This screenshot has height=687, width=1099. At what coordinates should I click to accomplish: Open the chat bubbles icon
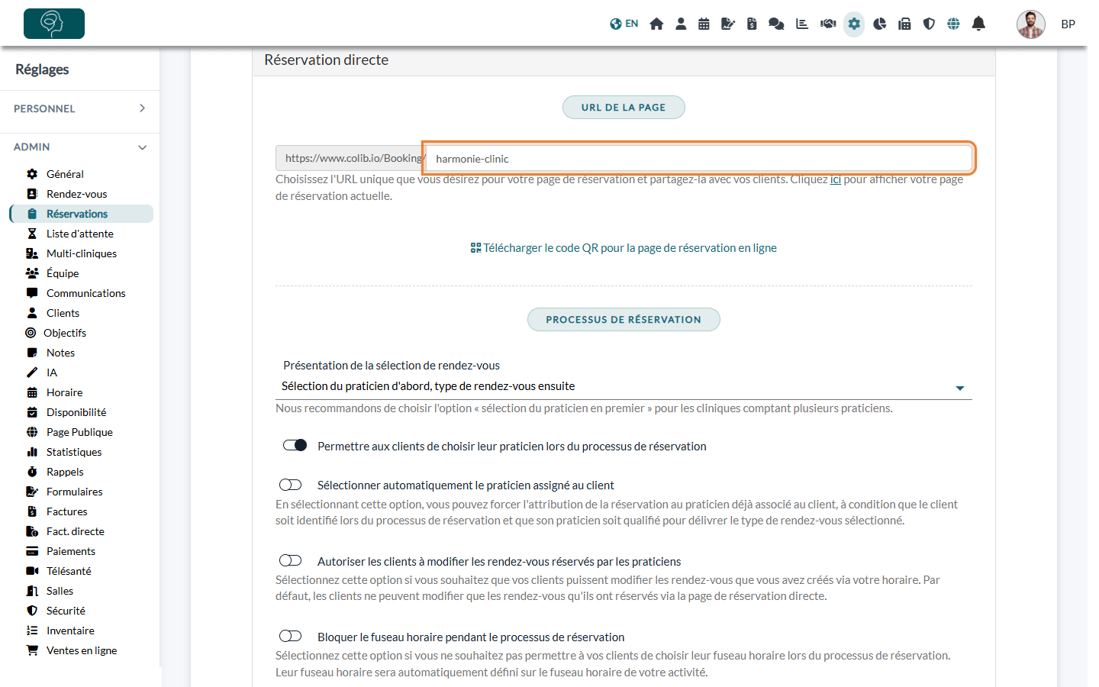(776, 24)
